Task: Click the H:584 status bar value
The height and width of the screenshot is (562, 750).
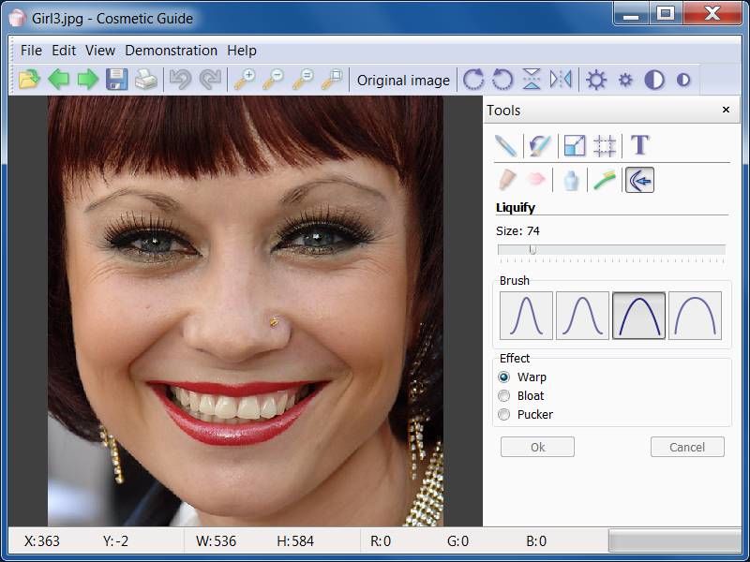Action: tap(295, 541)
